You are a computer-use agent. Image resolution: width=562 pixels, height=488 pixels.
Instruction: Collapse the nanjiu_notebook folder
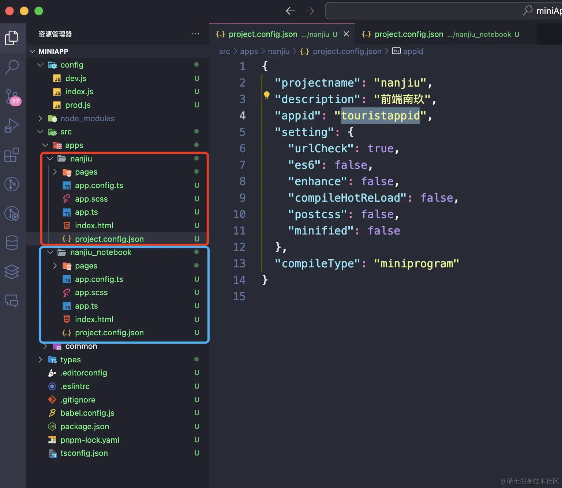pos(50,252)
